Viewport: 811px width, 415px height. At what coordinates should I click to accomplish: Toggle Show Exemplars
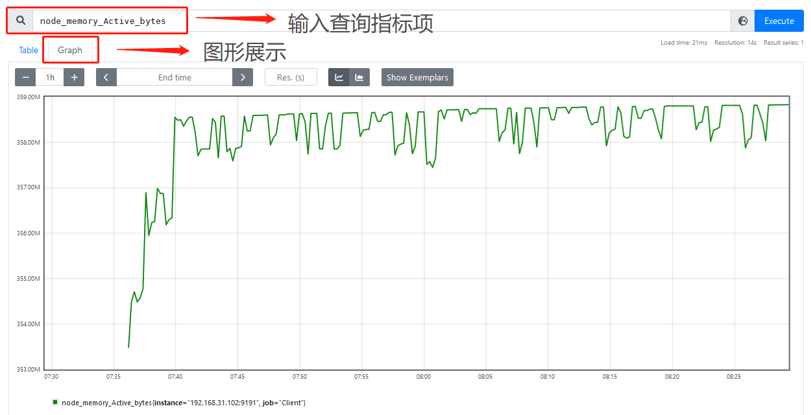[x=417, y=77]
